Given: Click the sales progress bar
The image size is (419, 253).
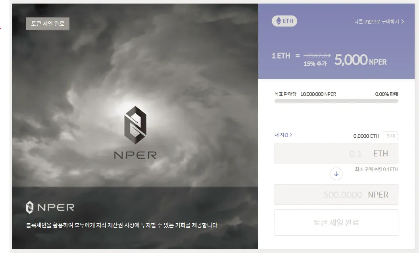Looking at the screenshot, I should point(336,101).
